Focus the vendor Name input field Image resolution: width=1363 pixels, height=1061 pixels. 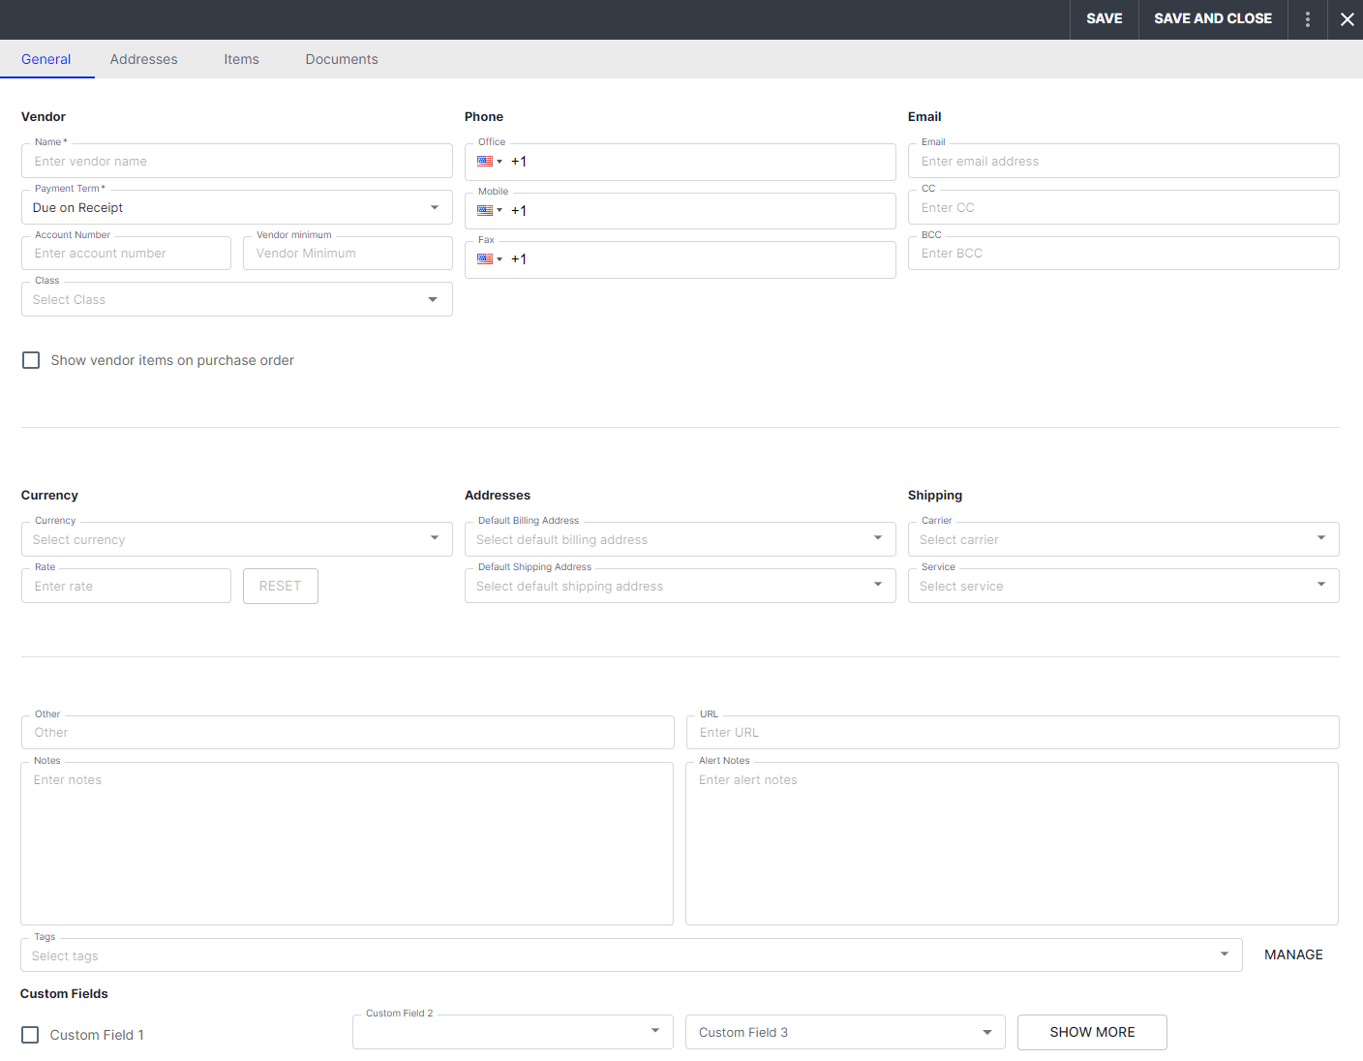point(236,162)
